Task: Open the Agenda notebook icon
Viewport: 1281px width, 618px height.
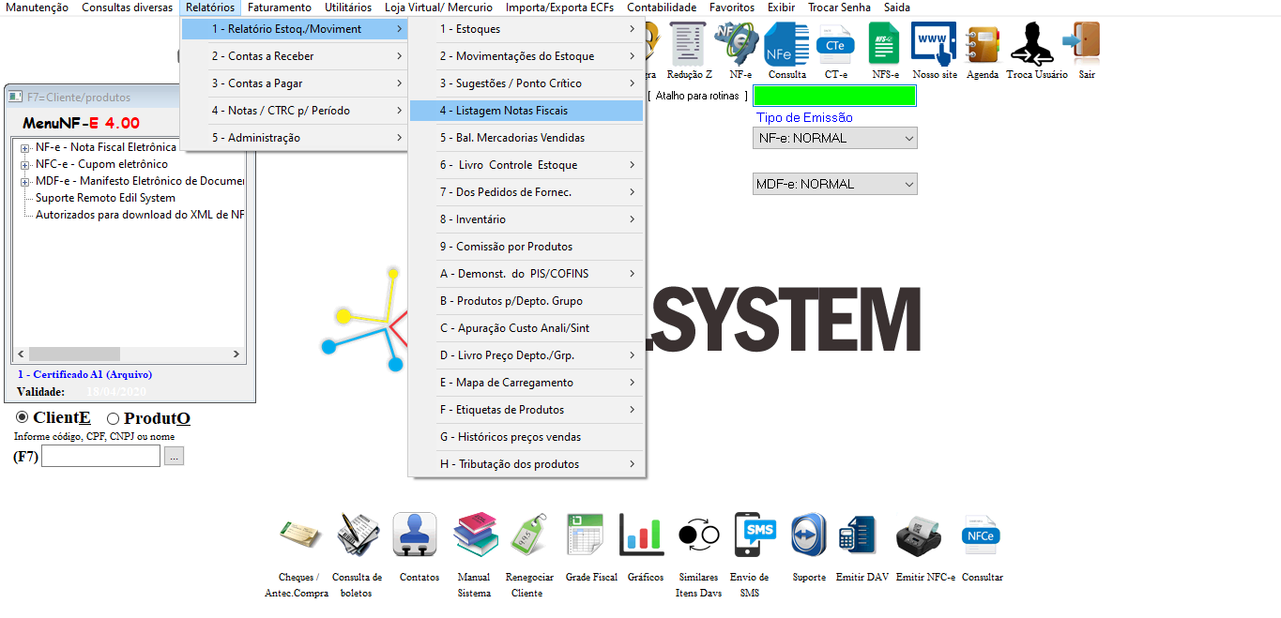Action: tap(982, 44)
